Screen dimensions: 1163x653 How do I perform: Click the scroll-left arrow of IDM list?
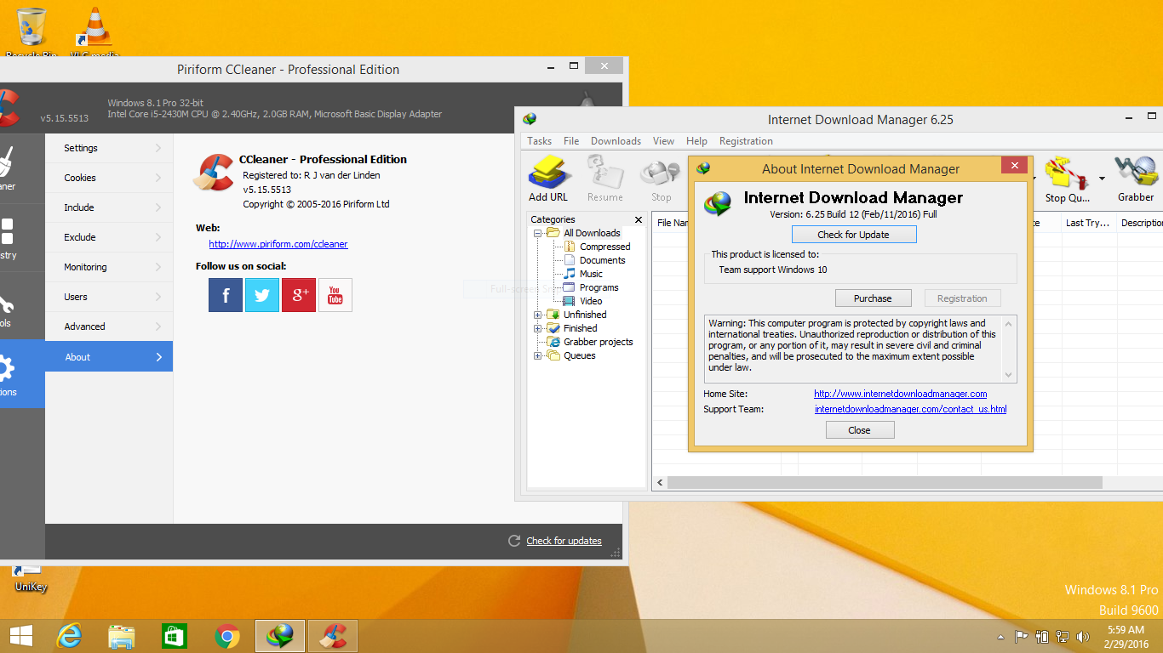(x=660, y=483)
